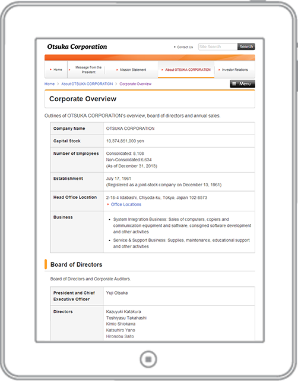Click the Company Name row label
This screenshot has width=298, height=381.
tap(69, 129)
